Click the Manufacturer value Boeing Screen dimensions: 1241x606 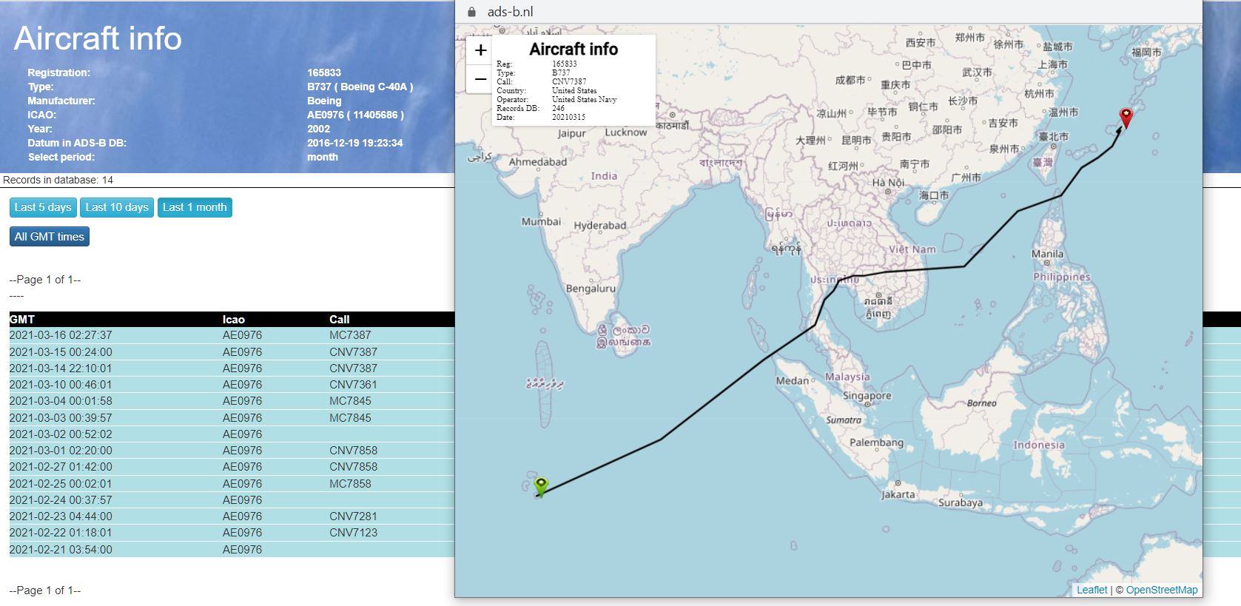tap(324, 101)
